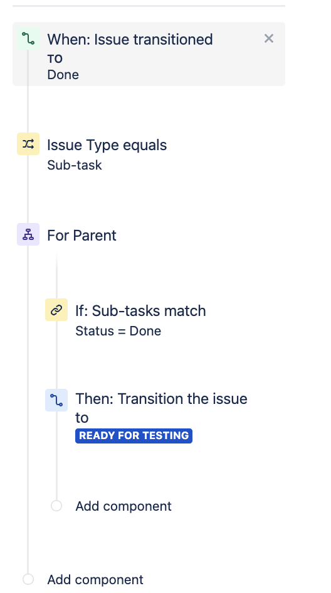Image resolution: width=331 pixels, height=593 pixels.
Task: Click the purple For Parent branch icon
Action: (28, 234)
